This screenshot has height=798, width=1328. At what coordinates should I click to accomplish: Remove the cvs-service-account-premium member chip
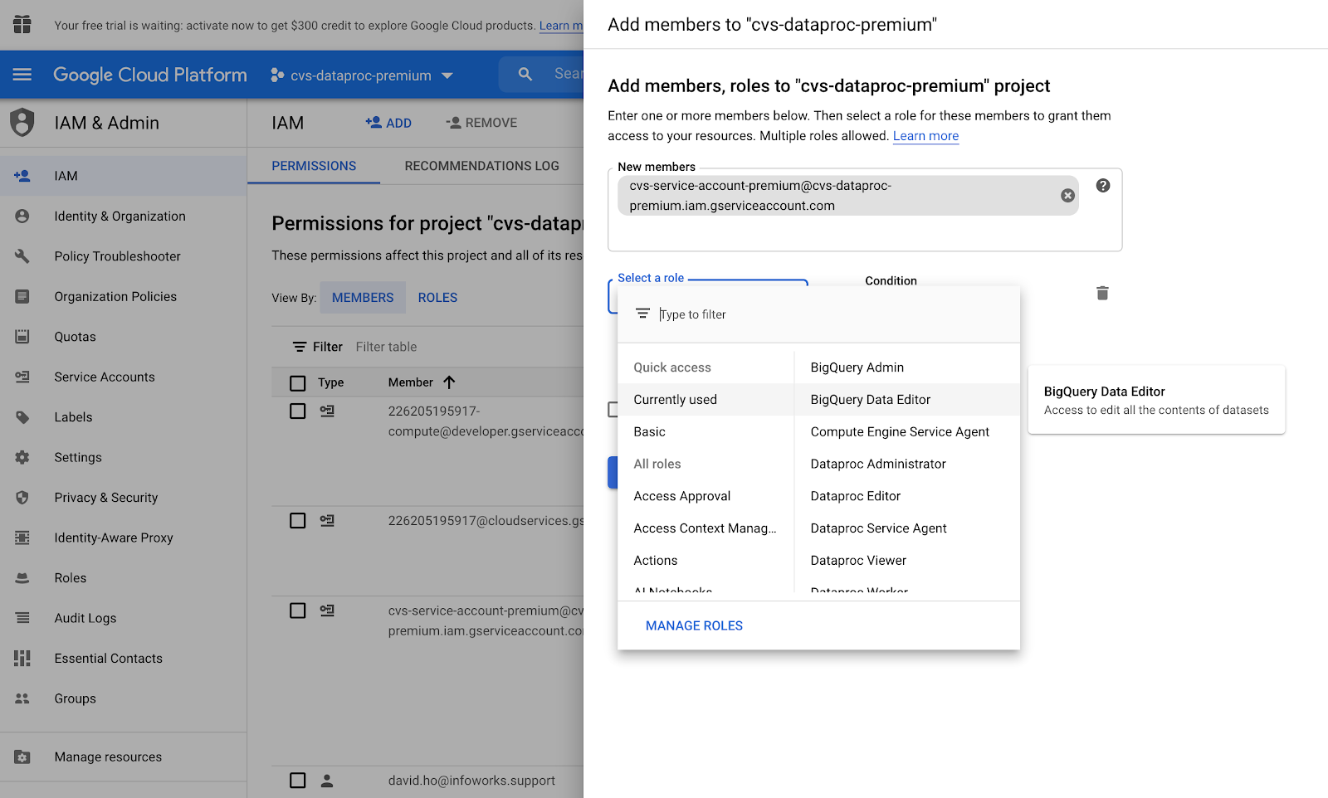(x=1068, y=196)
